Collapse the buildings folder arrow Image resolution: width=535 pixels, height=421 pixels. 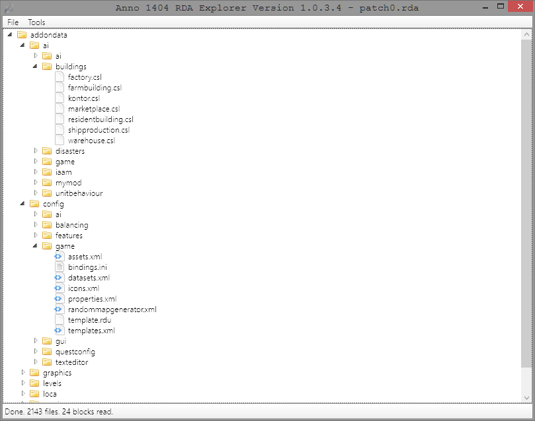tap(35, 67)
